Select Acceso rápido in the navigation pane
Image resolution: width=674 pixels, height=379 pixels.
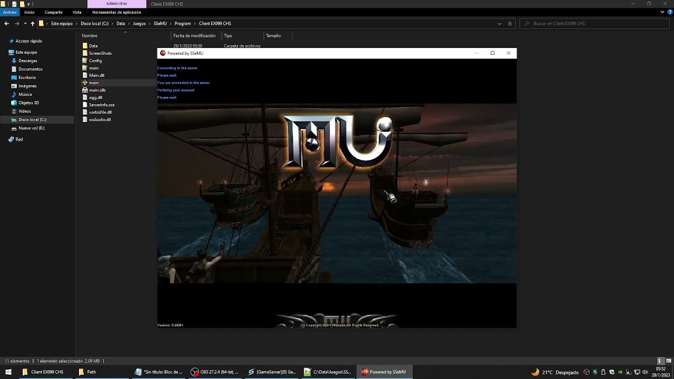(x=28, y=41)
